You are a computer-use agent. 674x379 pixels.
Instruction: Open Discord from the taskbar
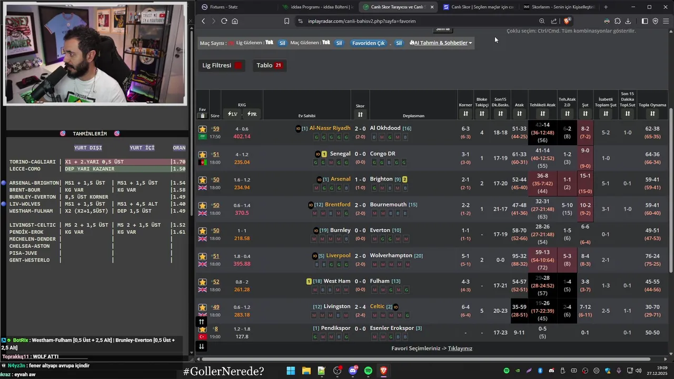[x=353, y=371]
